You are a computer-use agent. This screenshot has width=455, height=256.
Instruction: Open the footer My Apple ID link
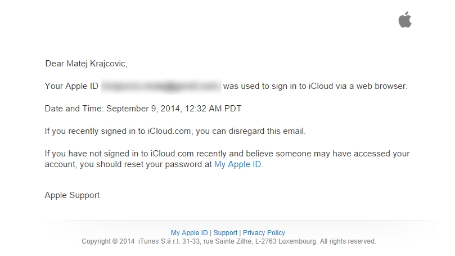(189, 232)
